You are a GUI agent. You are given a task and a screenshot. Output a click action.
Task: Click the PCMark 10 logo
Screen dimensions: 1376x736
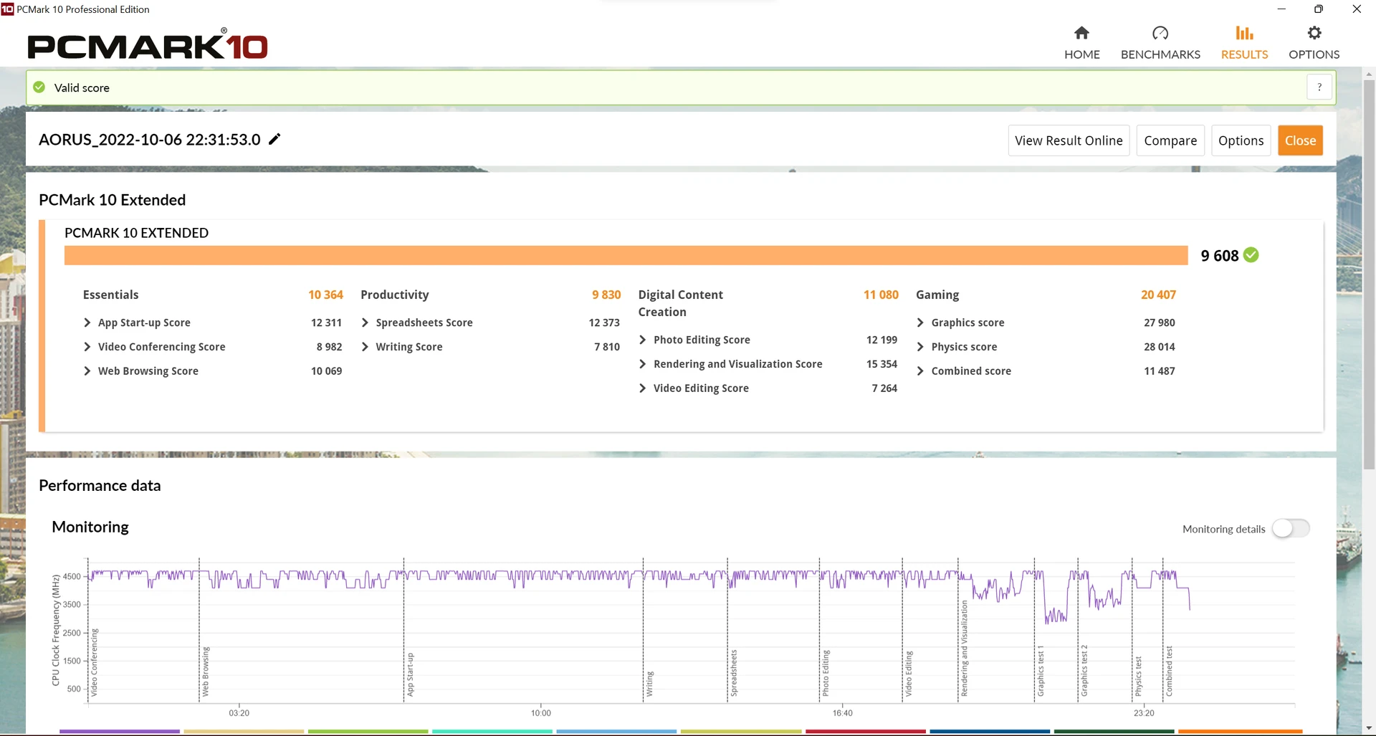coord(148,46)
